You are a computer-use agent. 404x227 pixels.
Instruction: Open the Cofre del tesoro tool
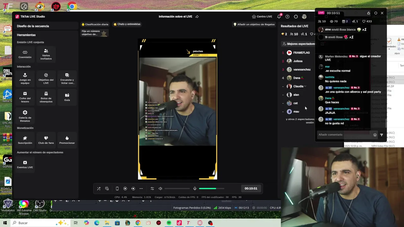pyautogui.click(x=25, y=97)
